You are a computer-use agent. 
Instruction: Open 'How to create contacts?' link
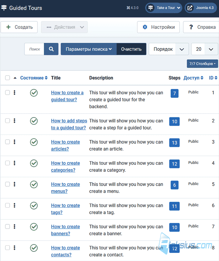pos(65,251)
